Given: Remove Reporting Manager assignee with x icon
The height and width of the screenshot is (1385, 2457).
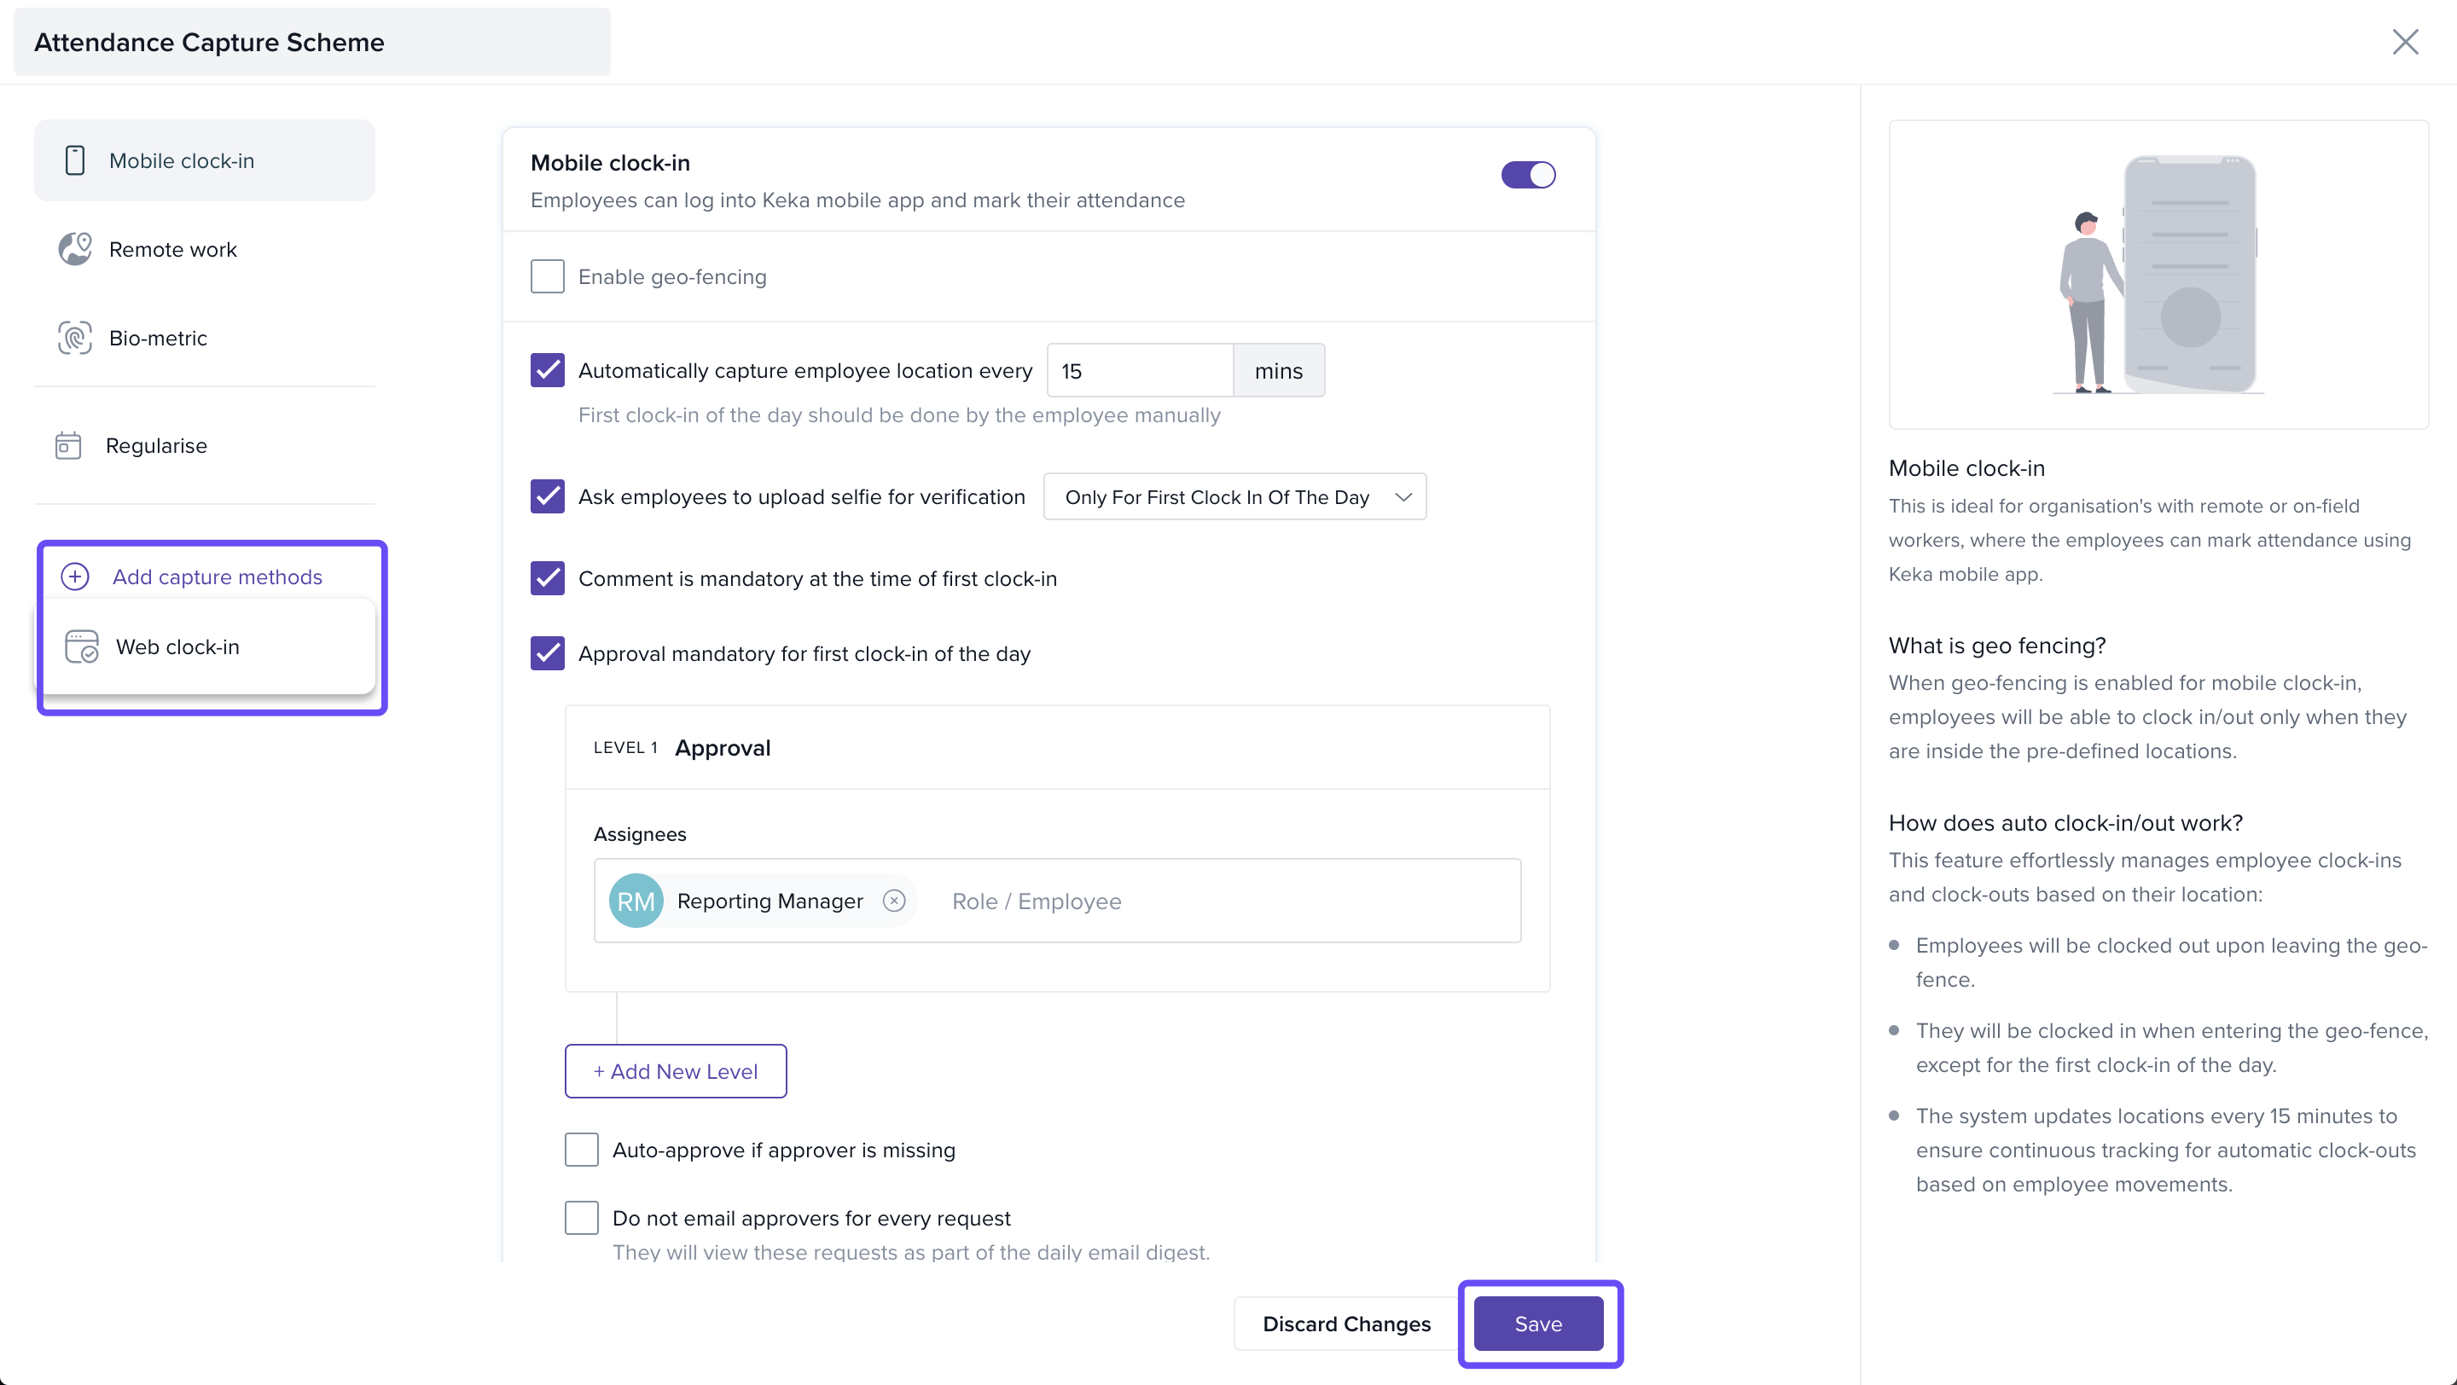Looking at the screenshot, I should coord(894,901).
